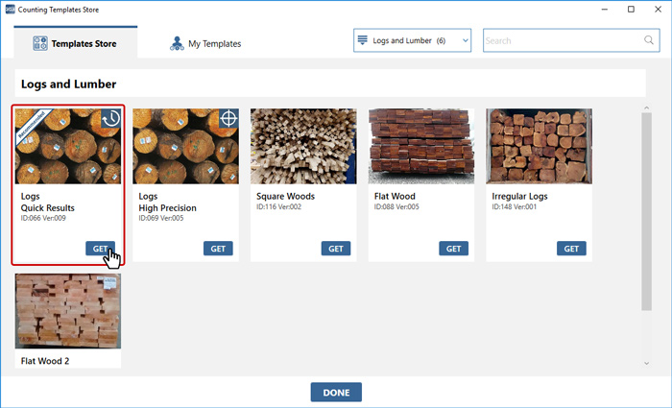Screen dimensions: 672x408
Task: Click the Templates Store tab icon
Action: (40, 43)
